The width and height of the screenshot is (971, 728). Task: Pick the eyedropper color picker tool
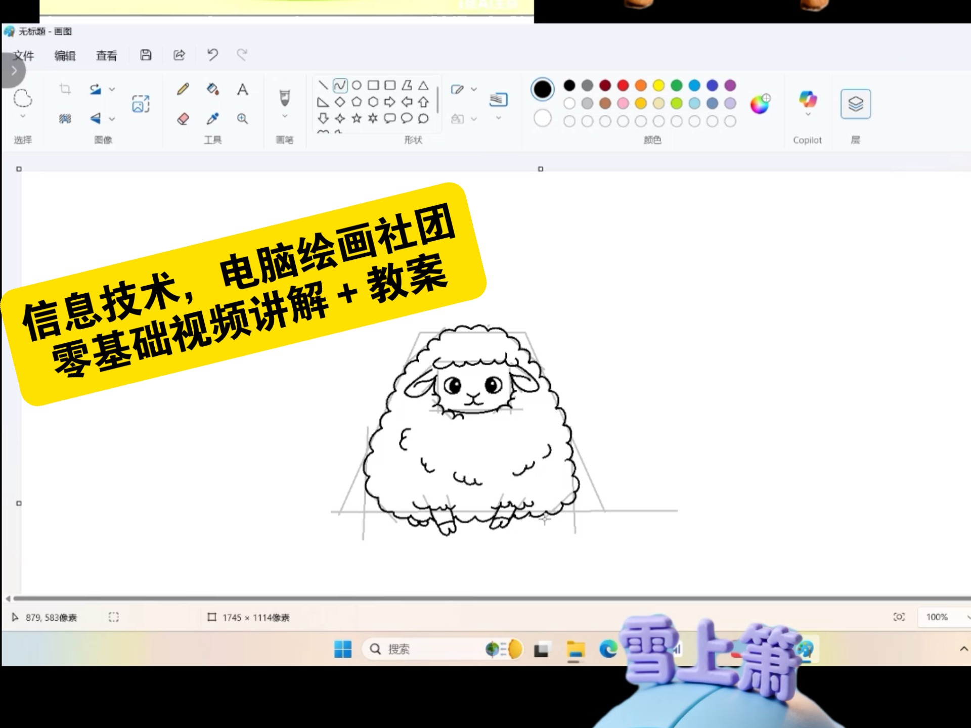[x=213, y=119]
